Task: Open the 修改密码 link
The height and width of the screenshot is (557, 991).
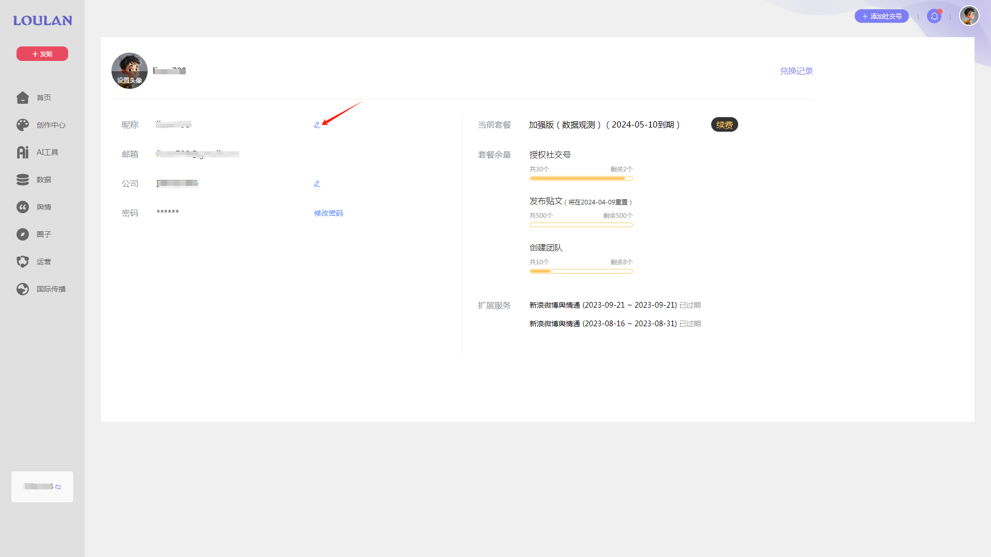Action: coord(328,213)
